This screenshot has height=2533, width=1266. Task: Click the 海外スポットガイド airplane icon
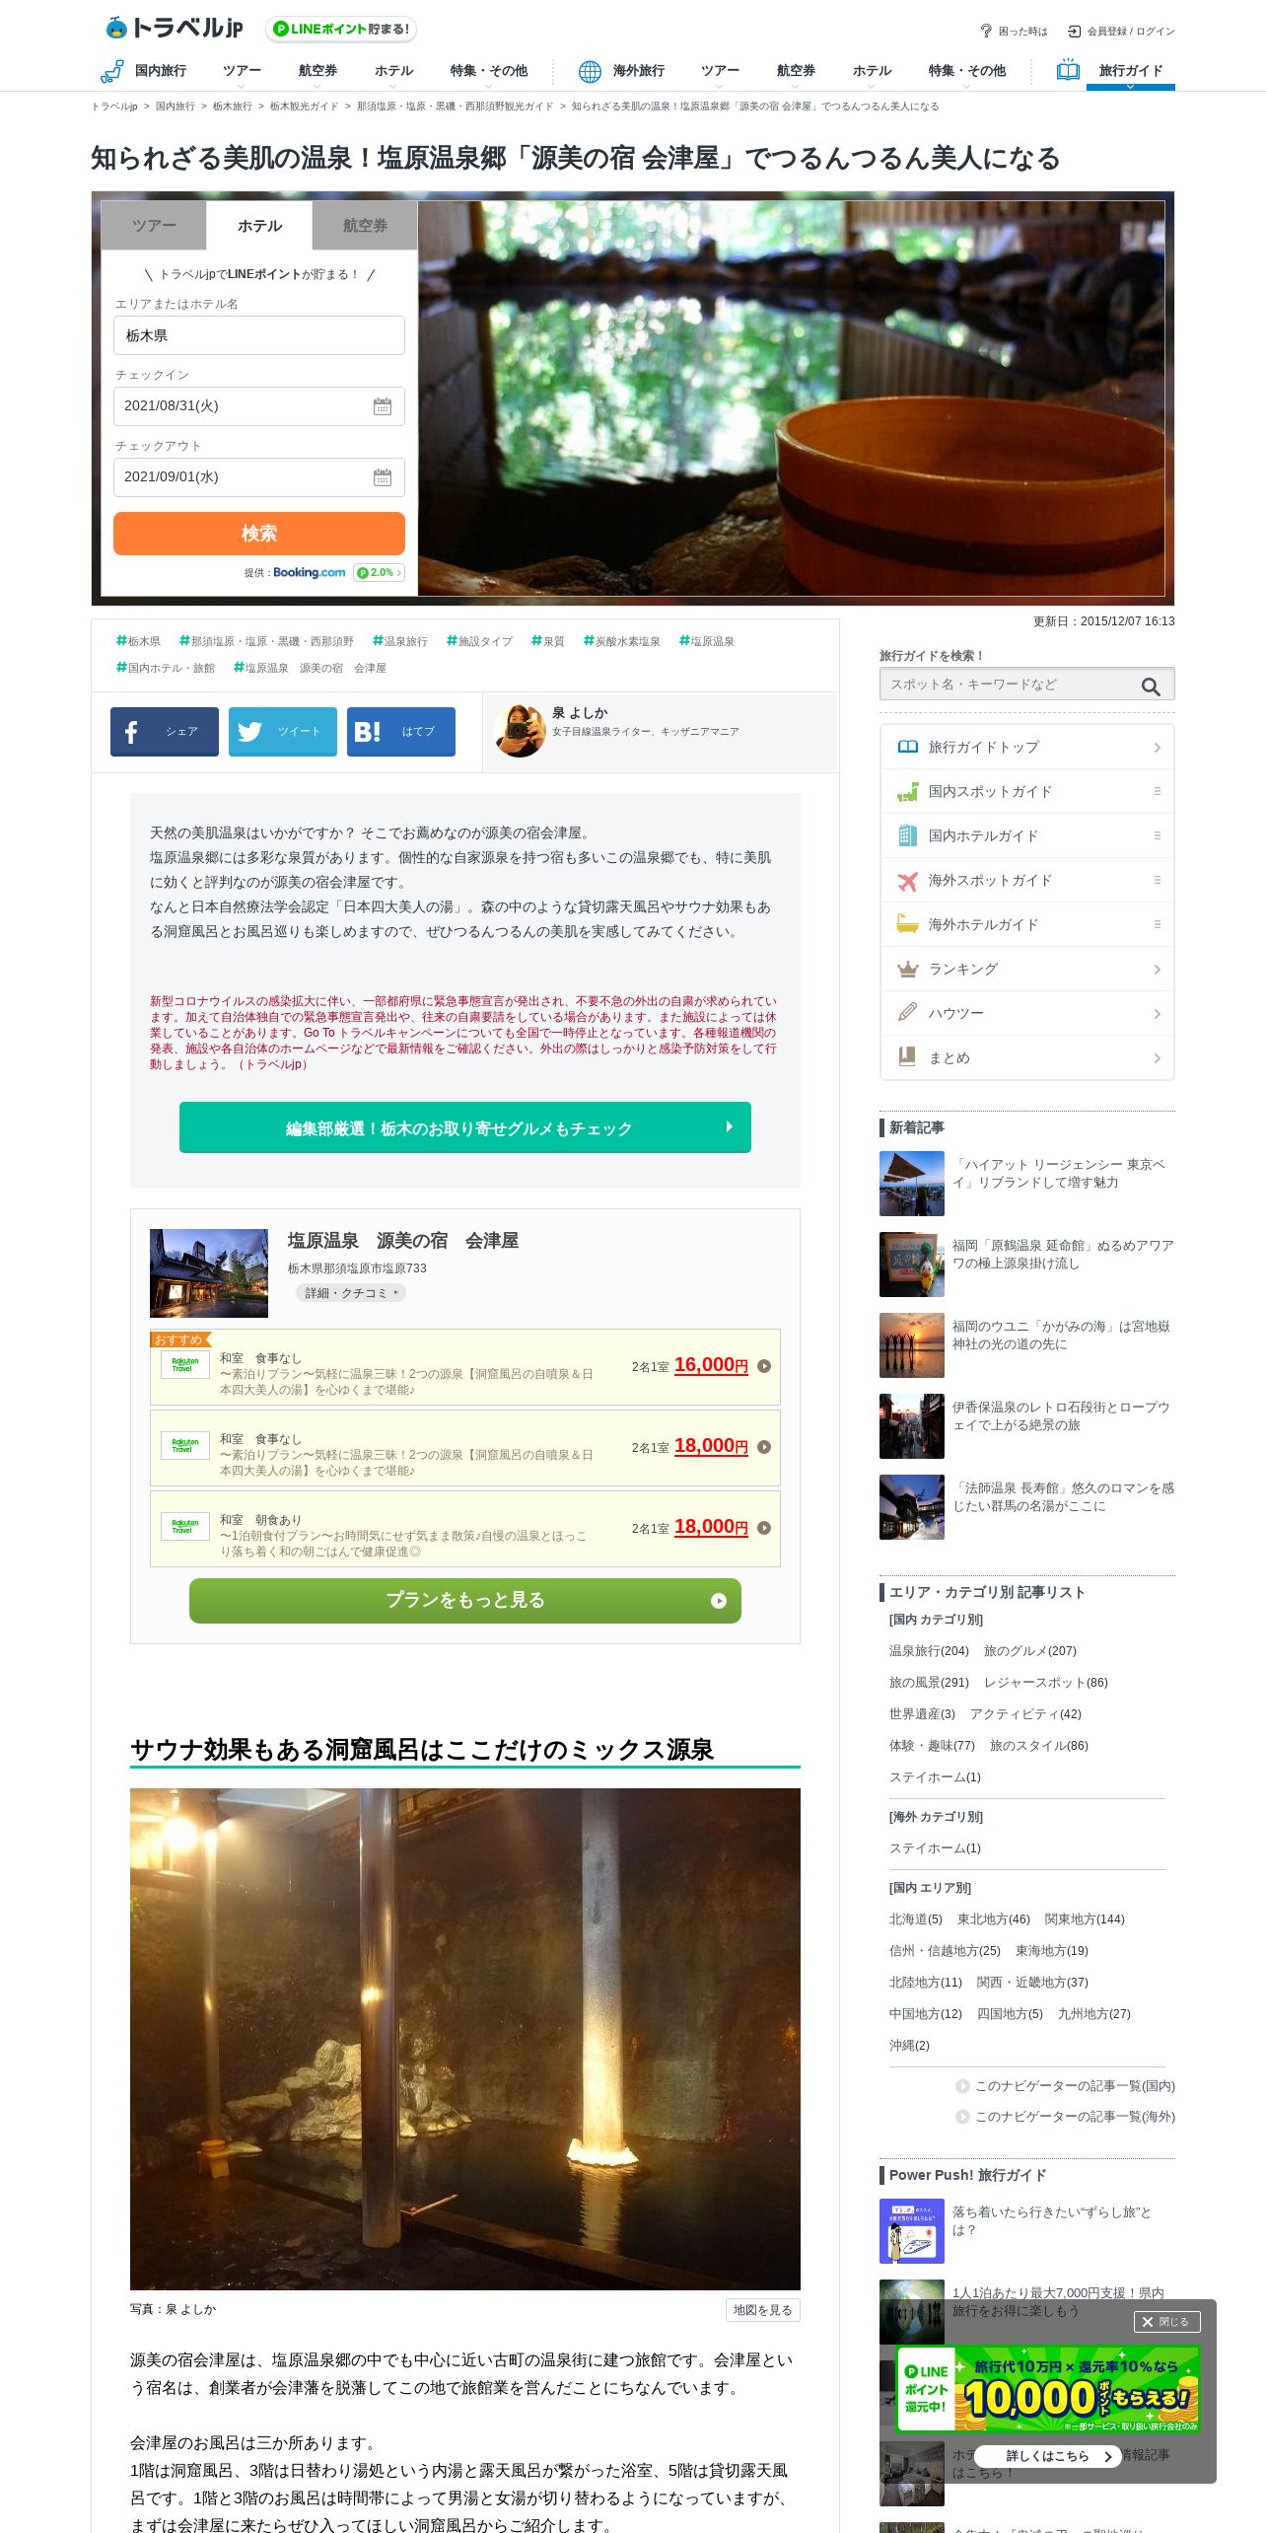pos(907,880)
